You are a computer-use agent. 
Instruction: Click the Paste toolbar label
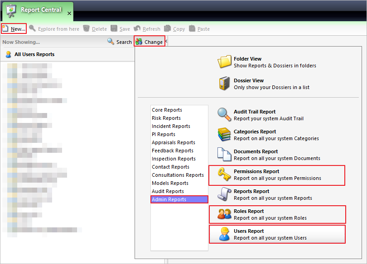[x=203, y=29]
